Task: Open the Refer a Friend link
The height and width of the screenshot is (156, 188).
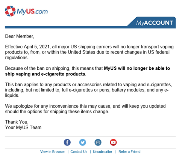Action: 129,151
